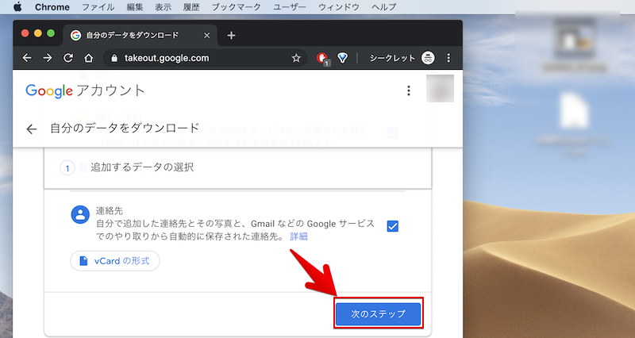The width and height of the screenshot is (635, 338).
Task: Click the browser forward arrow button
Action: [48, 58]
